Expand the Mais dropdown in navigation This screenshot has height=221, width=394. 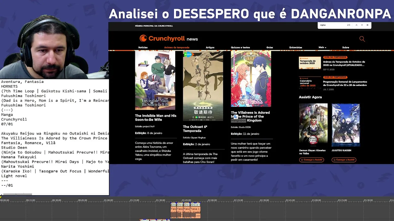coord(322,47)
